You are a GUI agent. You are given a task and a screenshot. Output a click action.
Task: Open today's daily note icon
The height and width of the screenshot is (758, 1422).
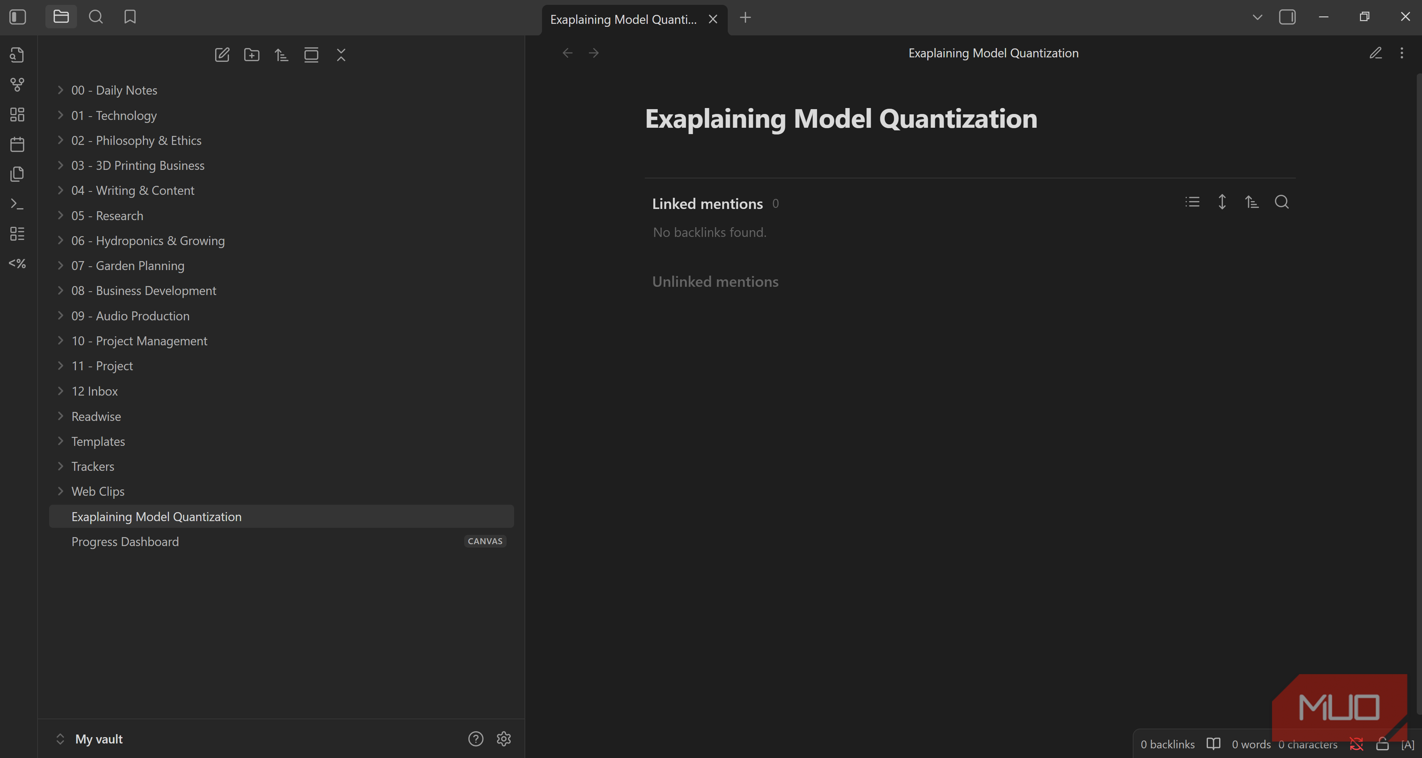coord(17,144)
